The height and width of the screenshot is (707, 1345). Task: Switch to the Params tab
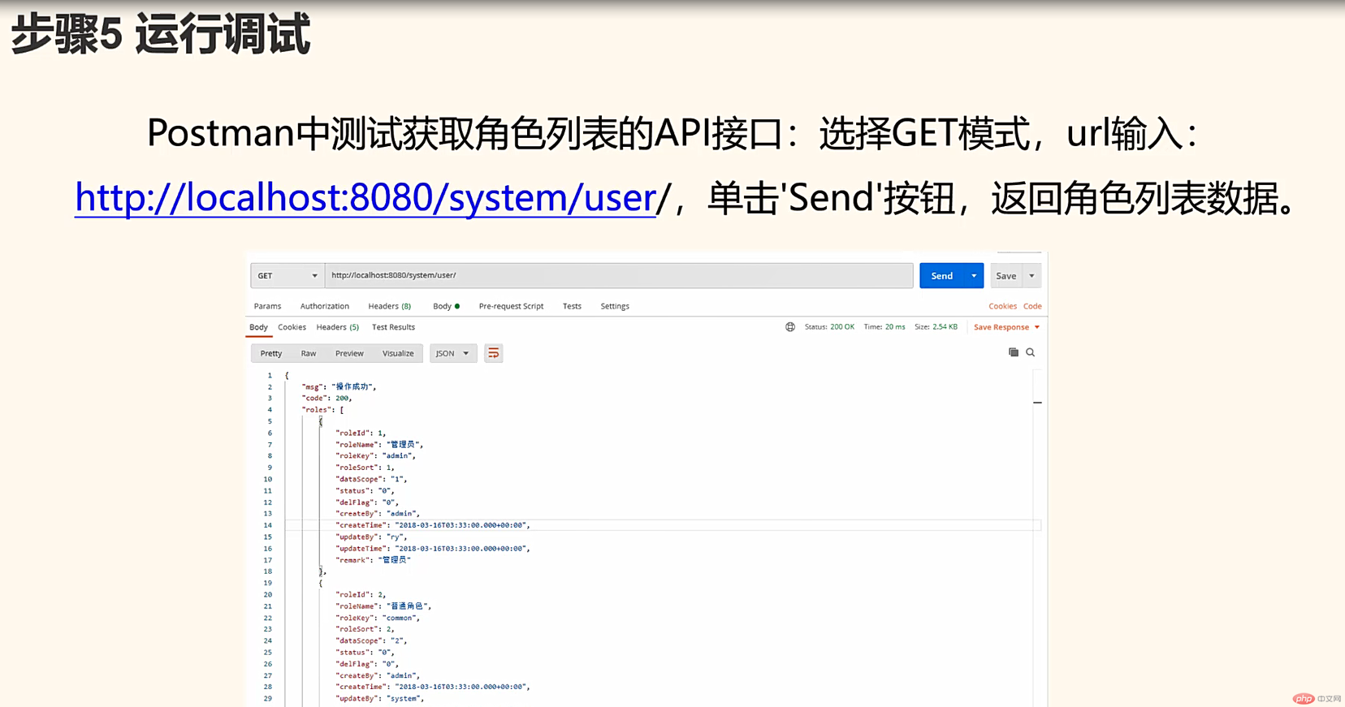[x=267, y=306]
